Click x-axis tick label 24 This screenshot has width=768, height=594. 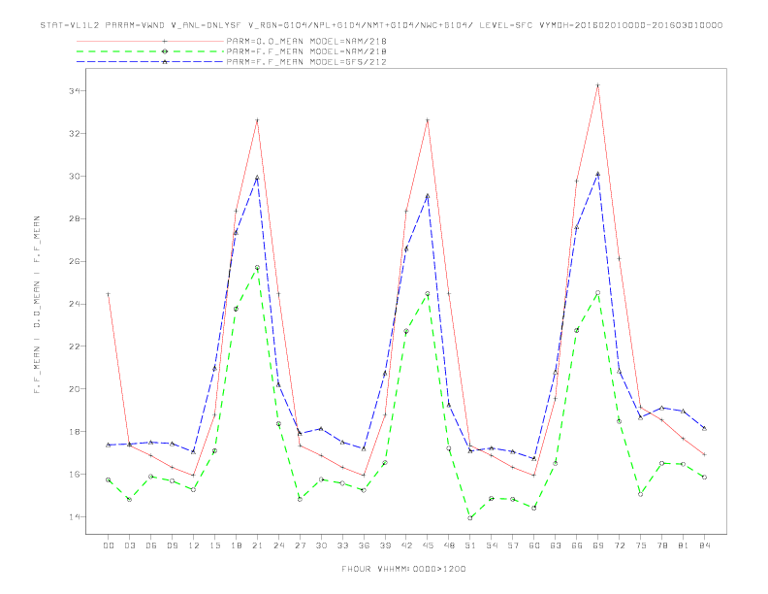(278, 545)
